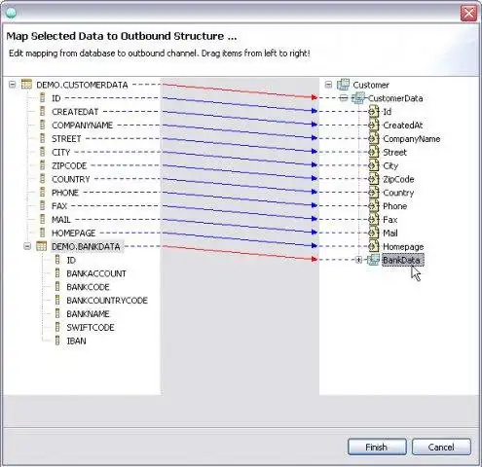Image resolution: width=482 pixels, height=467 pixels.
Task: Click column icon beside HOMEPAGE
Action: click(x=42, y=233)
